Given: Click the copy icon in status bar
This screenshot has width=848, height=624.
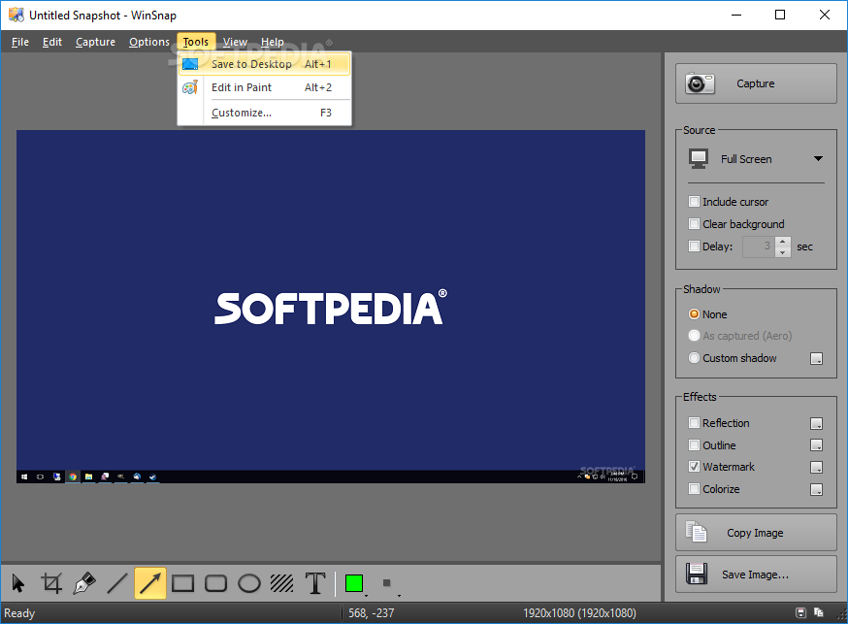Looking at the screenshot, I should point(819,612).
